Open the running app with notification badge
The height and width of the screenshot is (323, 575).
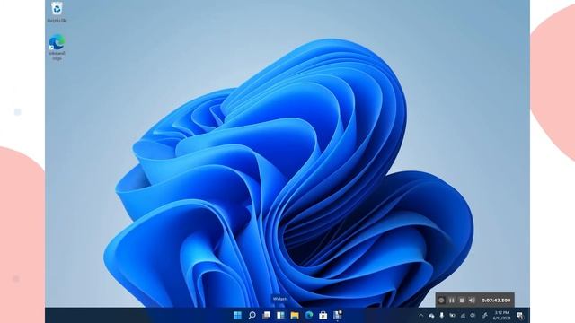338,315
